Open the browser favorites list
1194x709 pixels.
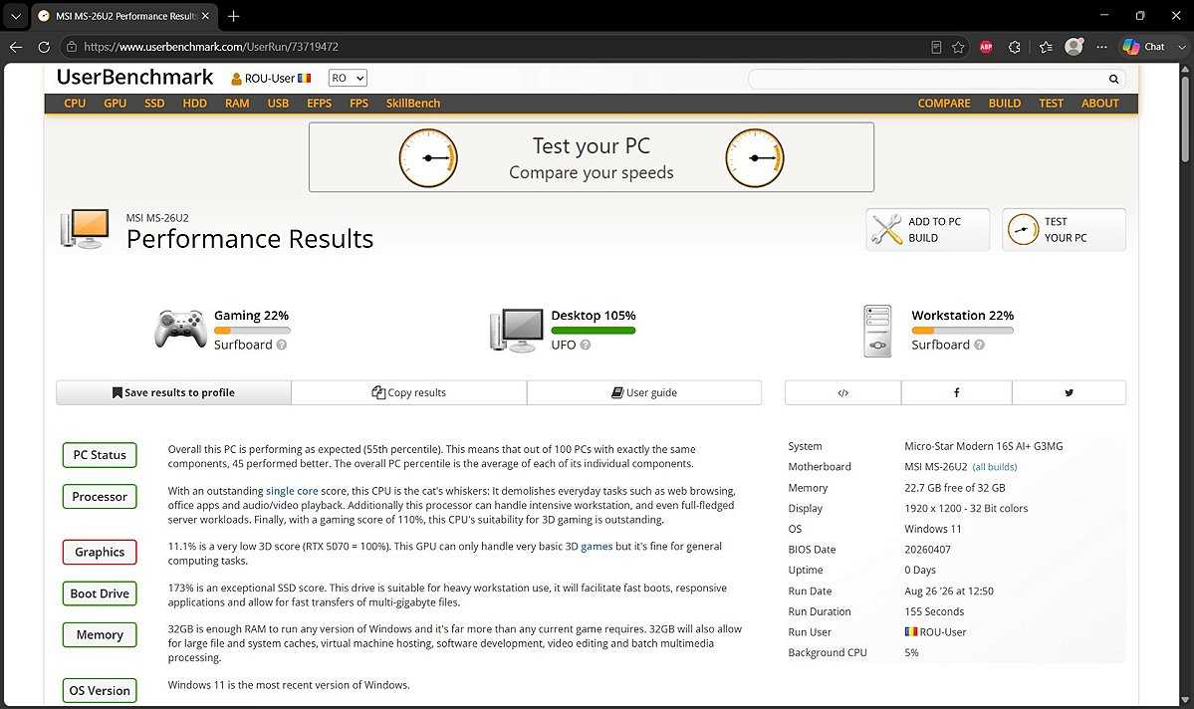click(1046, 47)
